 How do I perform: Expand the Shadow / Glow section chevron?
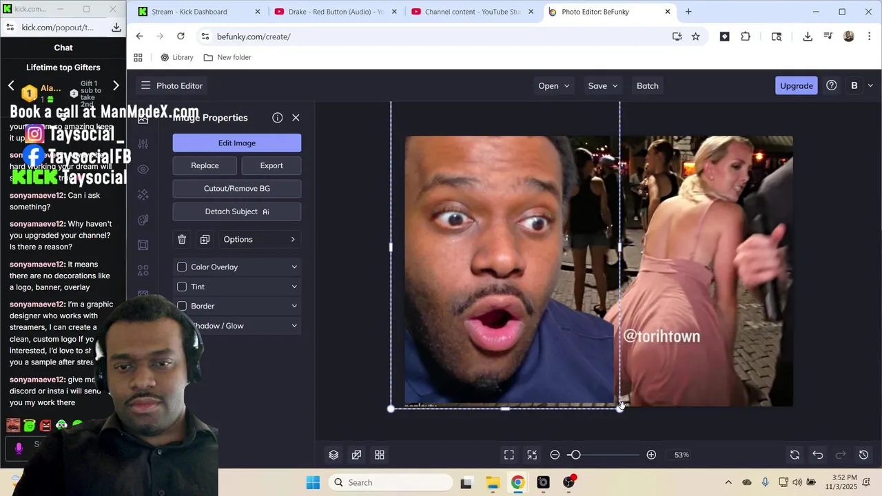tap(294, 326)
